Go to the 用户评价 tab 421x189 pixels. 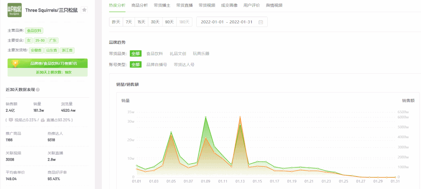point(252,5)
